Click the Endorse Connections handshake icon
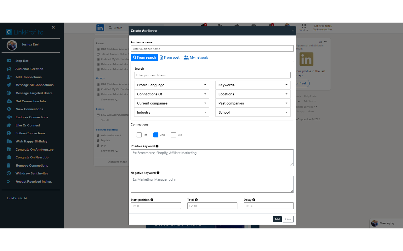The image size is (403, 251). (9, 117)
